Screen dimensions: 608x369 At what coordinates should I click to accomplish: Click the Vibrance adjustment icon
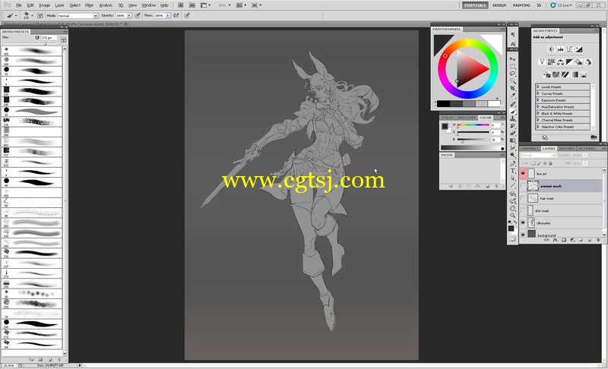pos(542,62)
